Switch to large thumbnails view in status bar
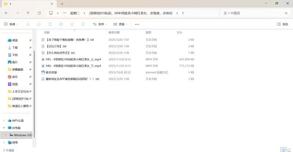Screen dimensions: 293x152 (x=289, y=149)
